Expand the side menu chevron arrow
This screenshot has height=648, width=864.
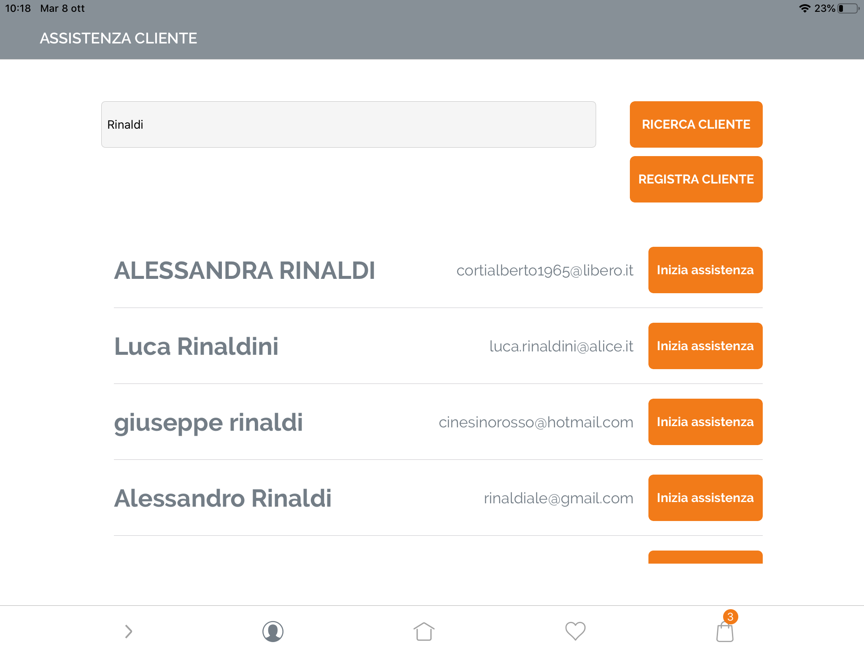[x=129, y=631]
